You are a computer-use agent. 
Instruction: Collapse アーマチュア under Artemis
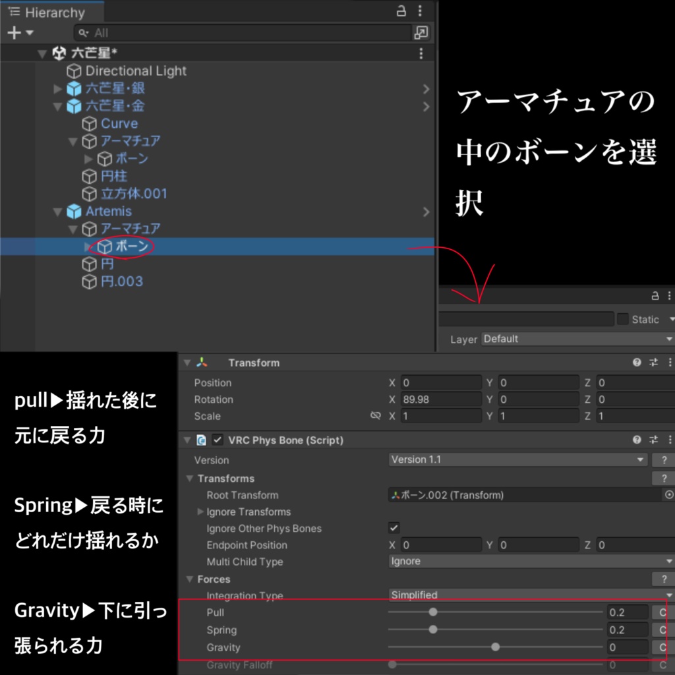(73, 229)
